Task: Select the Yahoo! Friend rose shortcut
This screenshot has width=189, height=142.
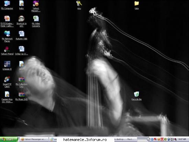Action: (x=7, y=51)
